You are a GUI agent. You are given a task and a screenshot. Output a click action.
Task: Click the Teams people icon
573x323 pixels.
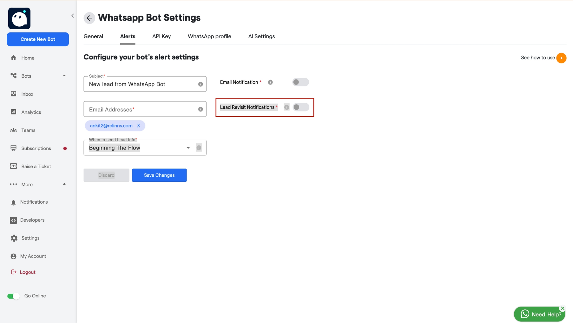point(13,130)
